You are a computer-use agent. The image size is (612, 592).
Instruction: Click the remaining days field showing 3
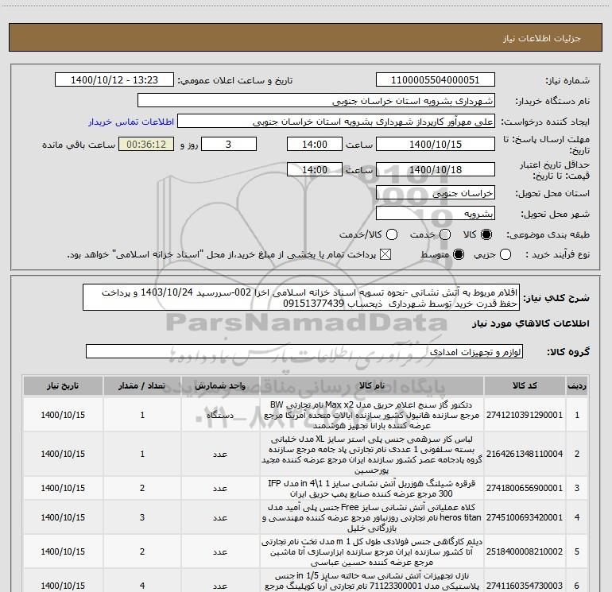(x=229, y=144)
